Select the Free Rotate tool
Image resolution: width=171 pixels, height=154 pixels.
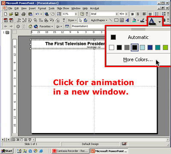tap(85, 20)
